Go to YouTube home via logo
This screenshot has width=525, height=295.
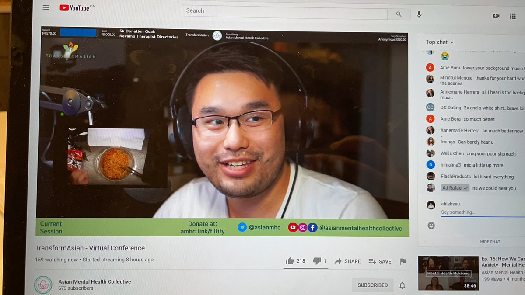click(74, 8)
